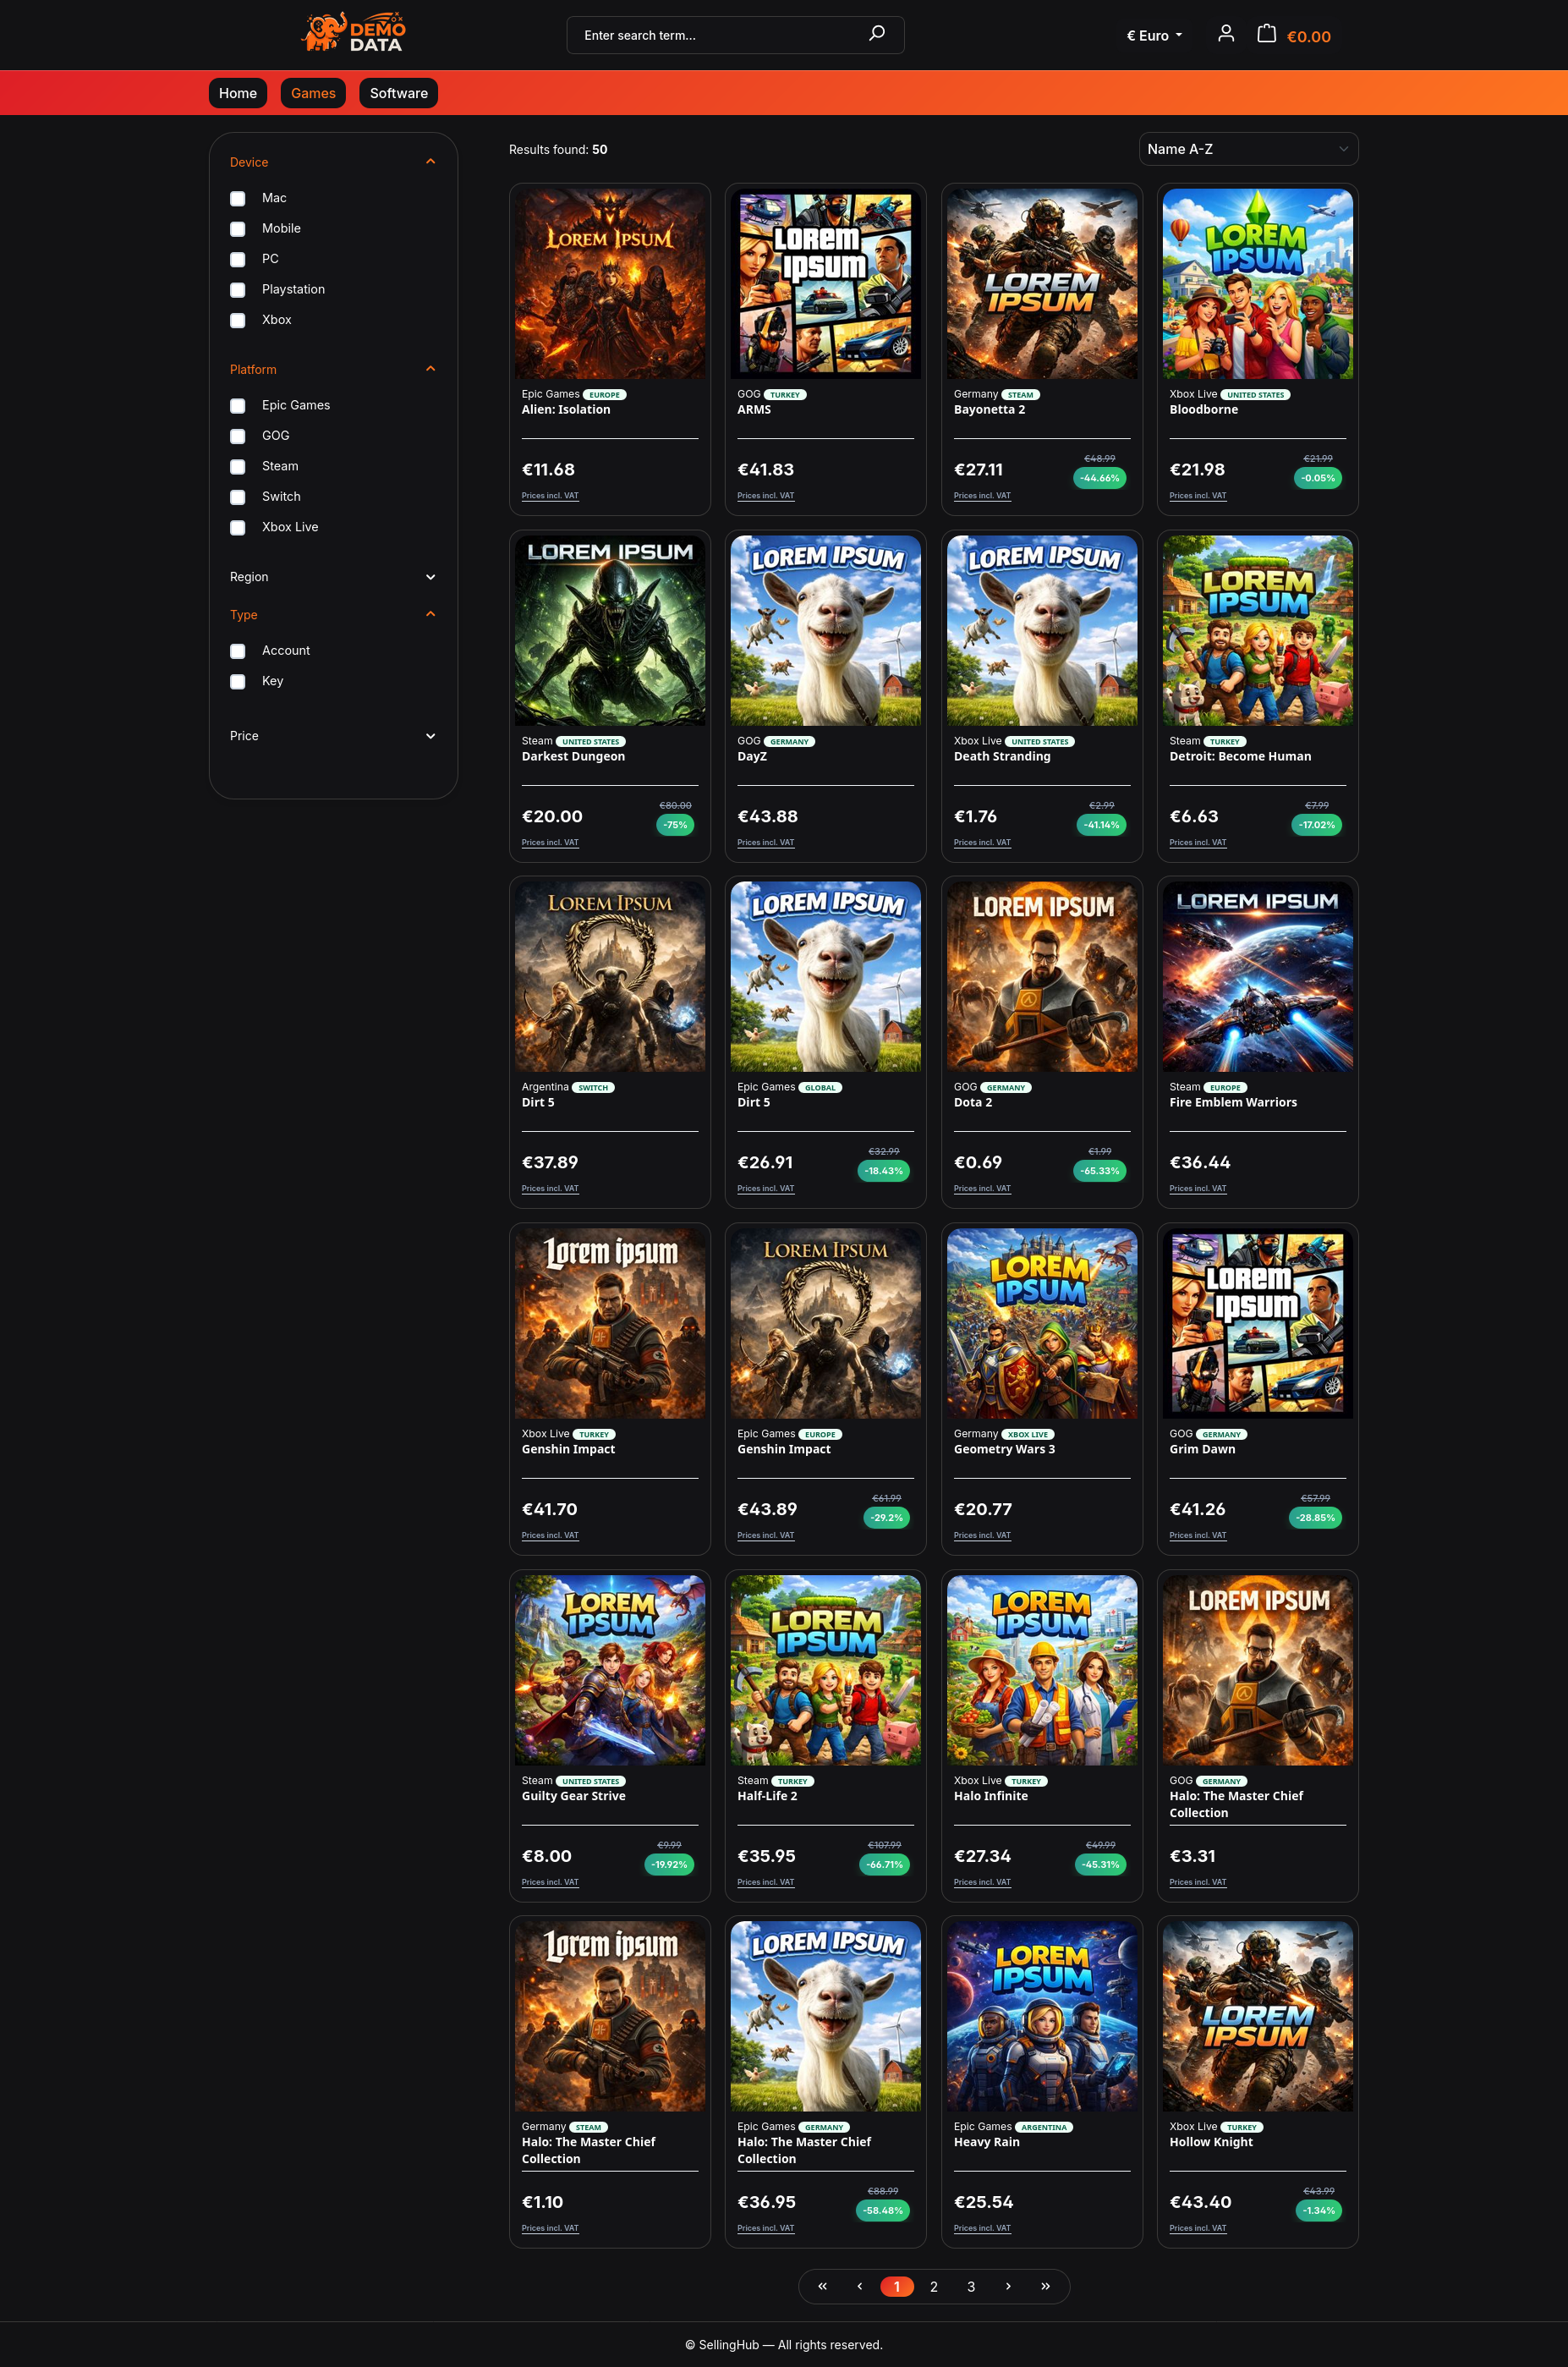Open the Detroit: Become Human cover image
The height and width of the screenshot is (2367, 1568).
click(1258, 630)
